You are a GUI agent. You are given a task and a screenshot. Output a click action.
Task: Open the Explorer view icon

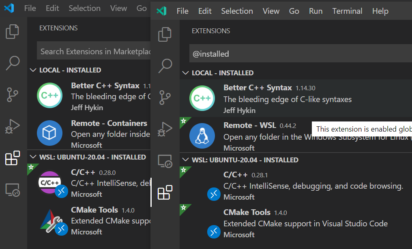(x=165, y=35)
